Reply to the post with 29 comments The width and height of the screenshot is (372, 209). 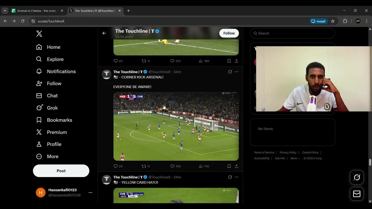tap(118, 166)
